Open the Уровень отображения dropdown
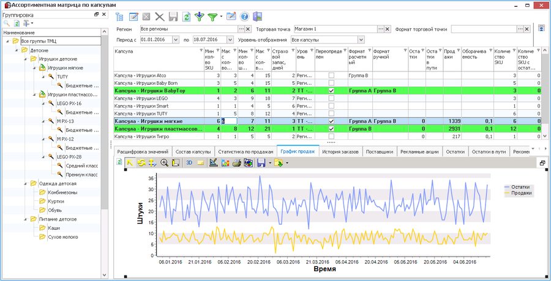The width and height of the screenshot is (551, 281). tap(361, 40)
